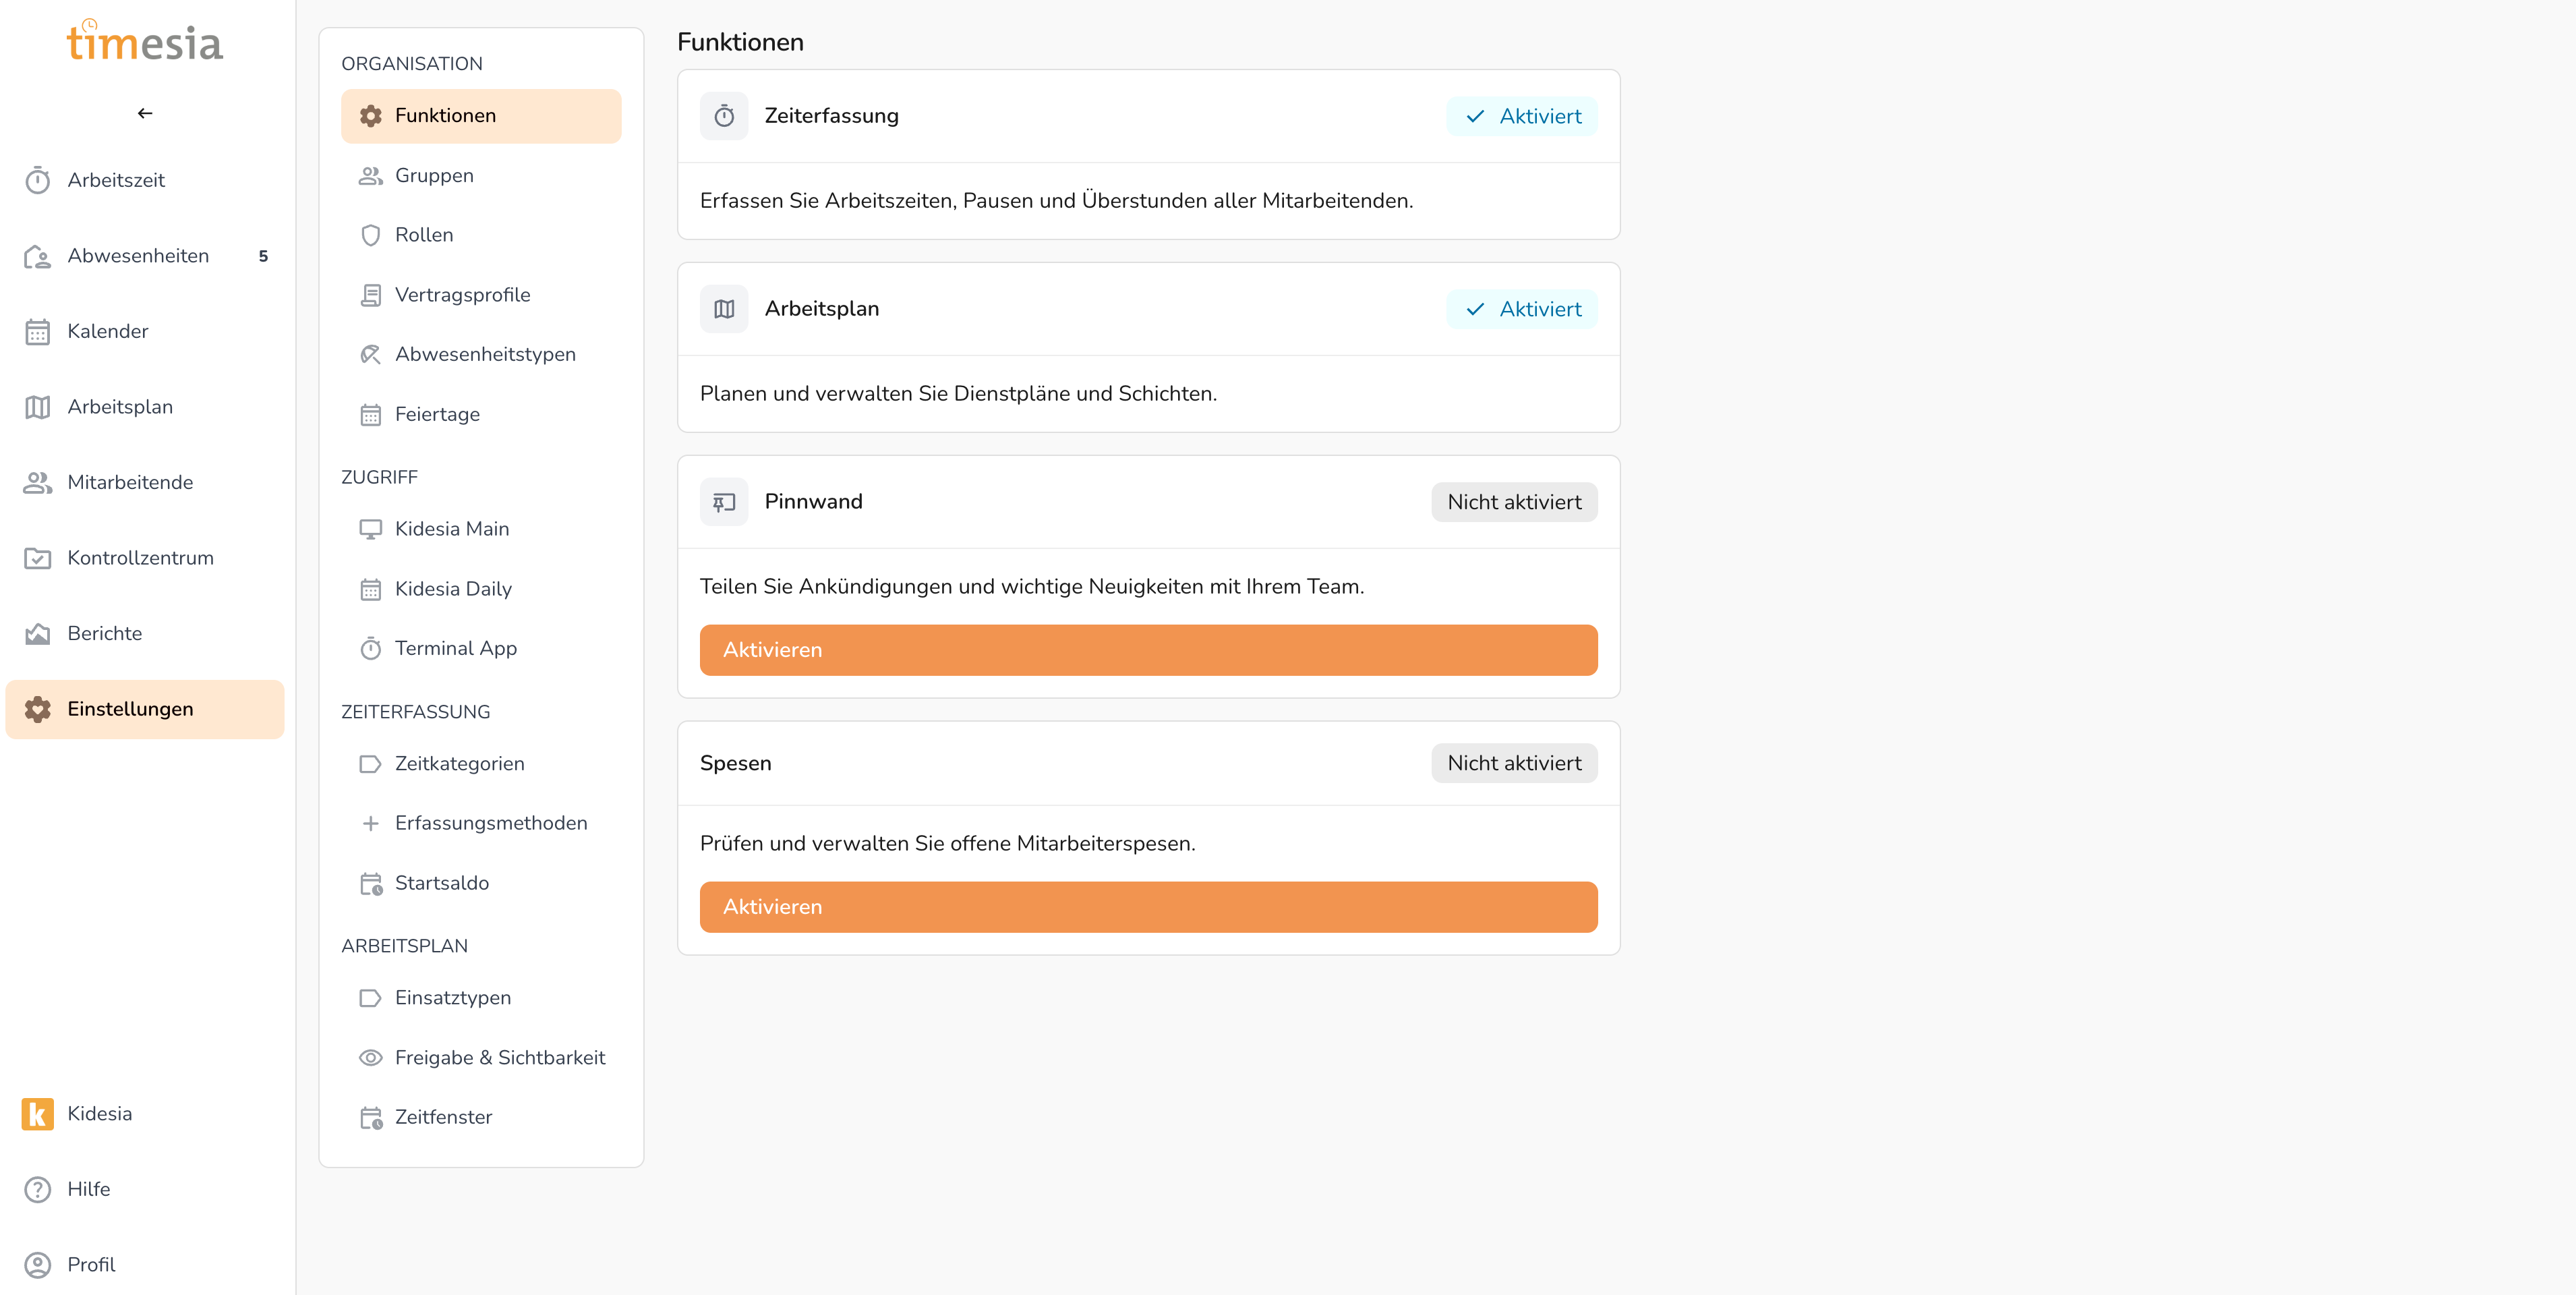Click the Kontrollzentrum checkmark icon
2576x1295 pixels.
tap(38, 558)
